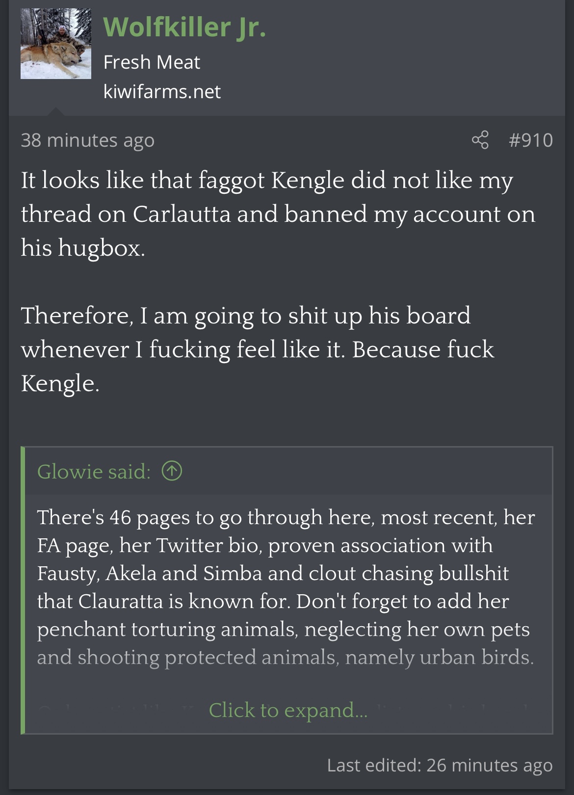Click the up-arrow icon after "Glowie said:"
Viewport: 574px width, 795px height.
tap(172, 472)
